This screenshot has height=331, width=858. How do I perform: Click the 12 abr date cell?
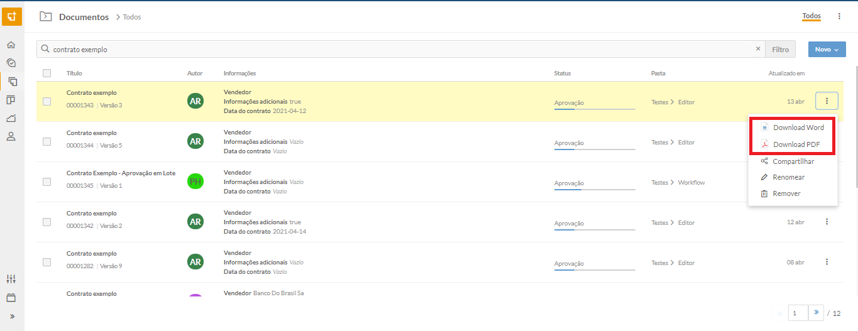click(x=795, y=222)
